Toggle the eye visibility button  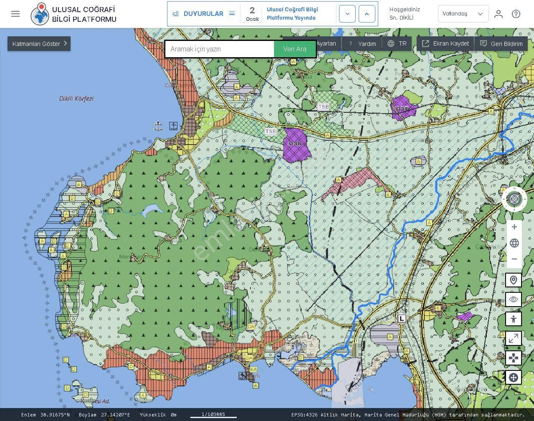point(513,299)
